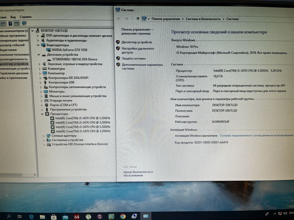The width and height of the screenshot is (294, 220).
Task: Open the Mail app from taskbar
Action: tap(65, 217)
